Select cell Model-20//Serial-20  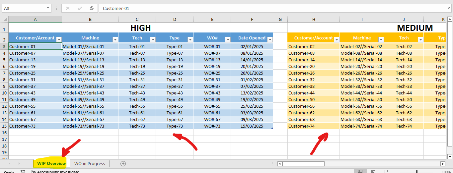pos(362,66)
